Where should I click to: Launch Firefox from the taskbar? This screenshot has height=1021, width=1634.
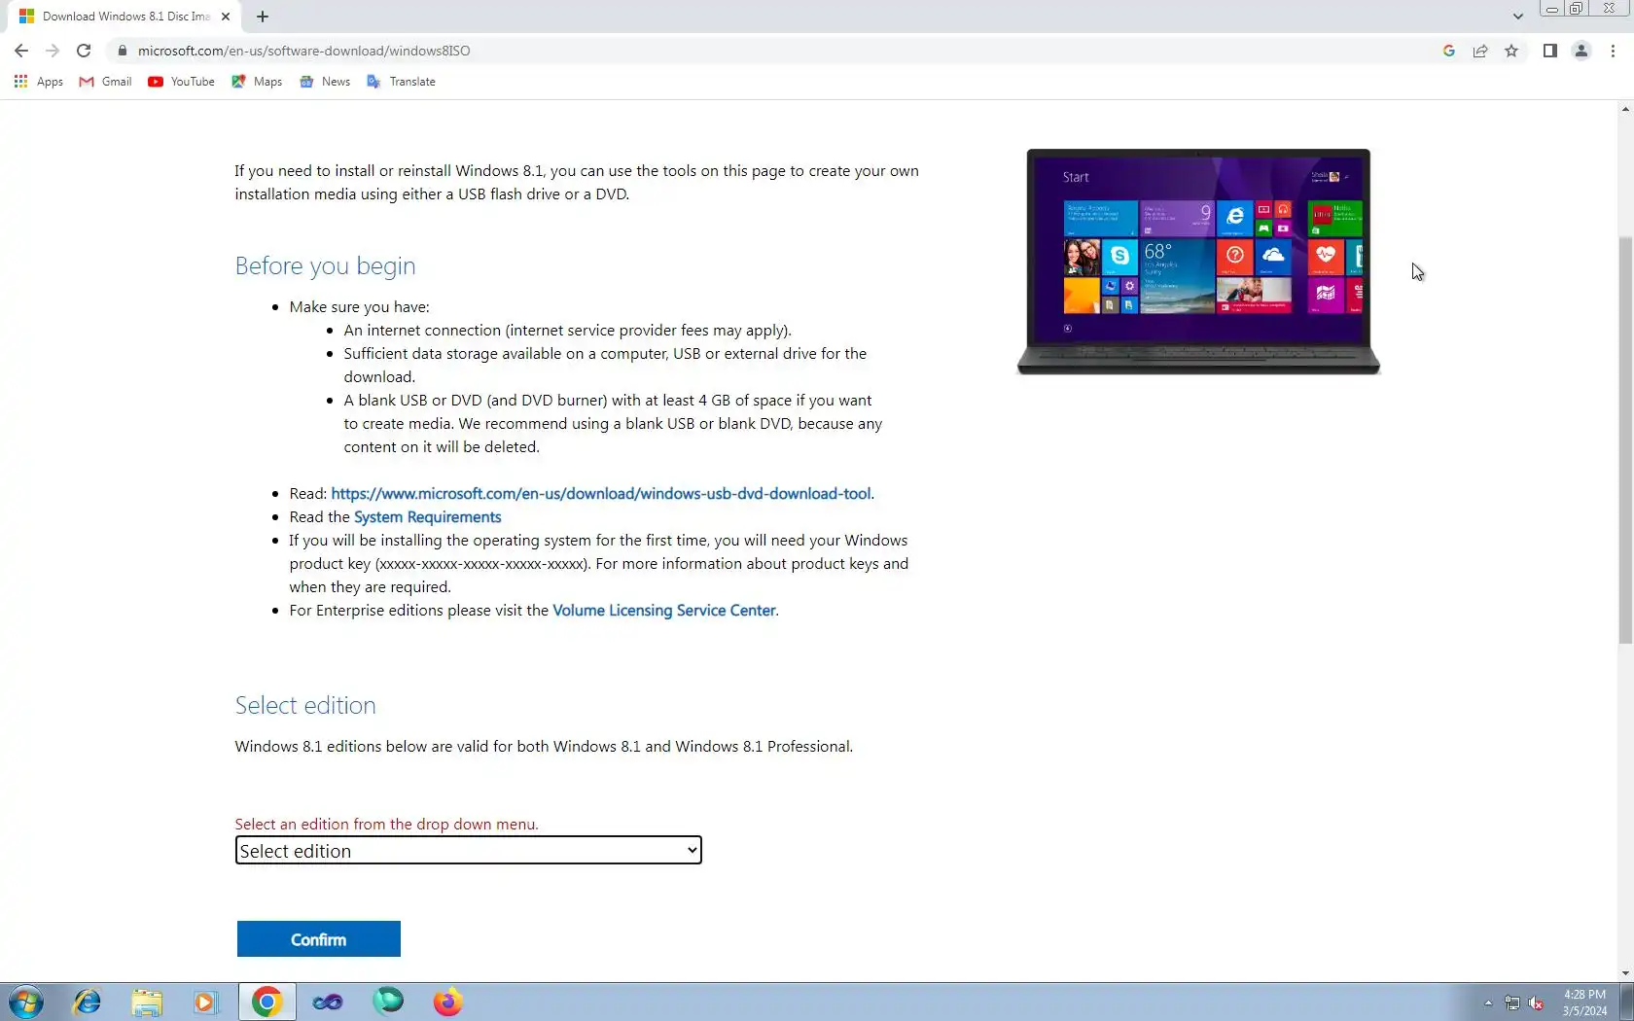click(447, 1002)
